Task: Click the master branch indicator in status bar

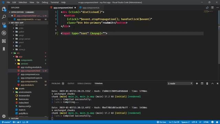Action: point(6,122)
